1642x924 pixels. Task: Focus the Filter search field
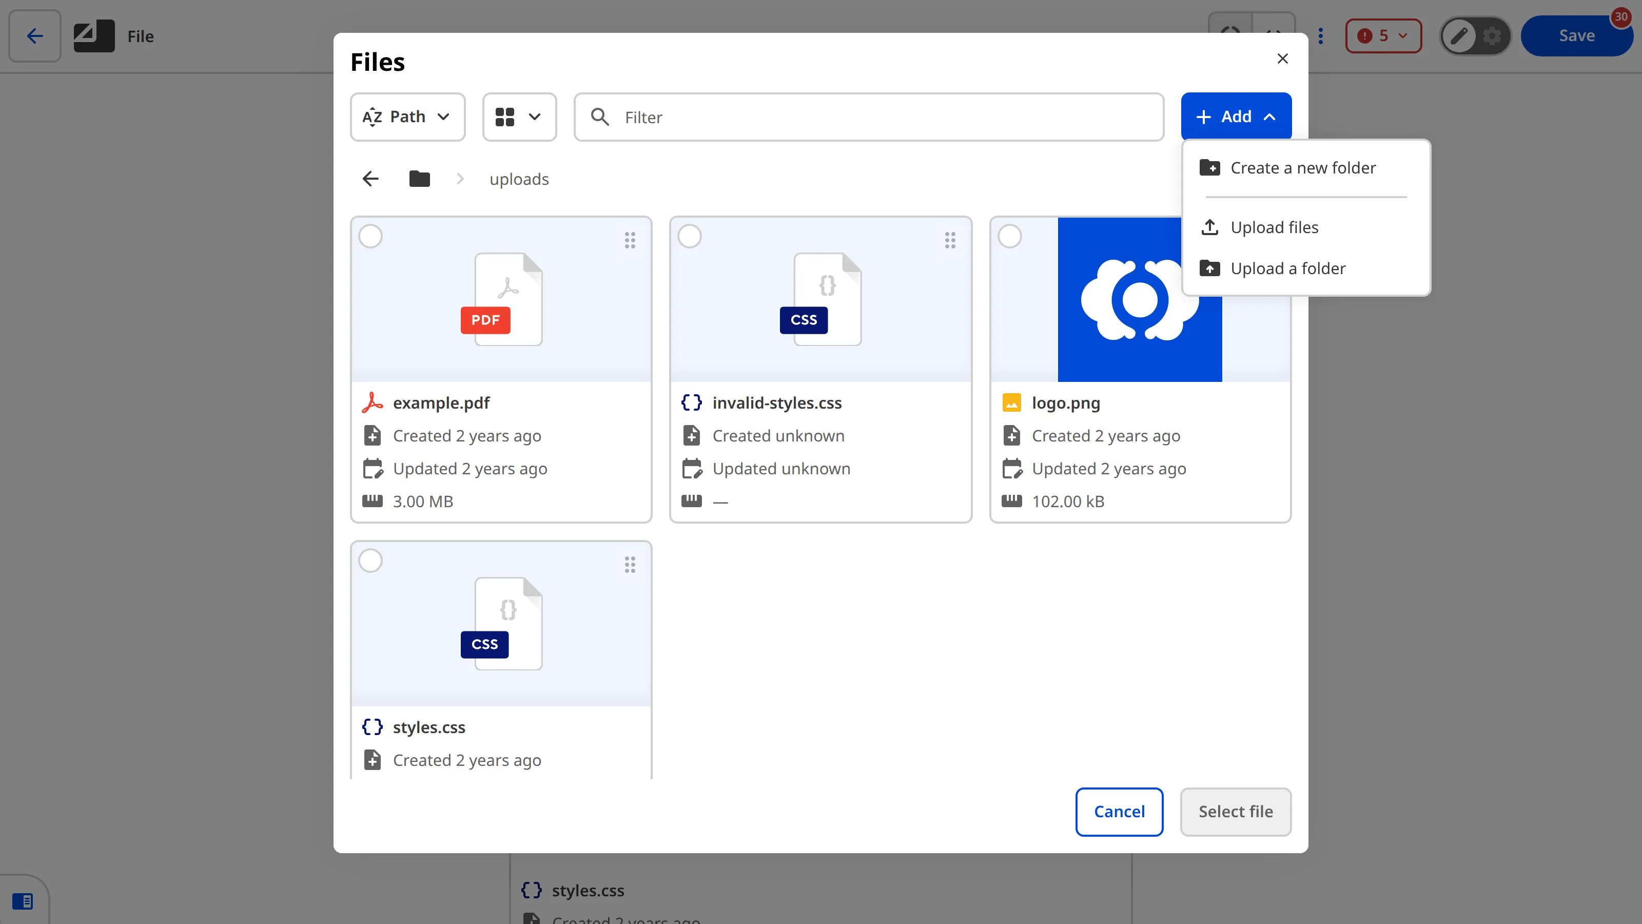tap(869, 117)
